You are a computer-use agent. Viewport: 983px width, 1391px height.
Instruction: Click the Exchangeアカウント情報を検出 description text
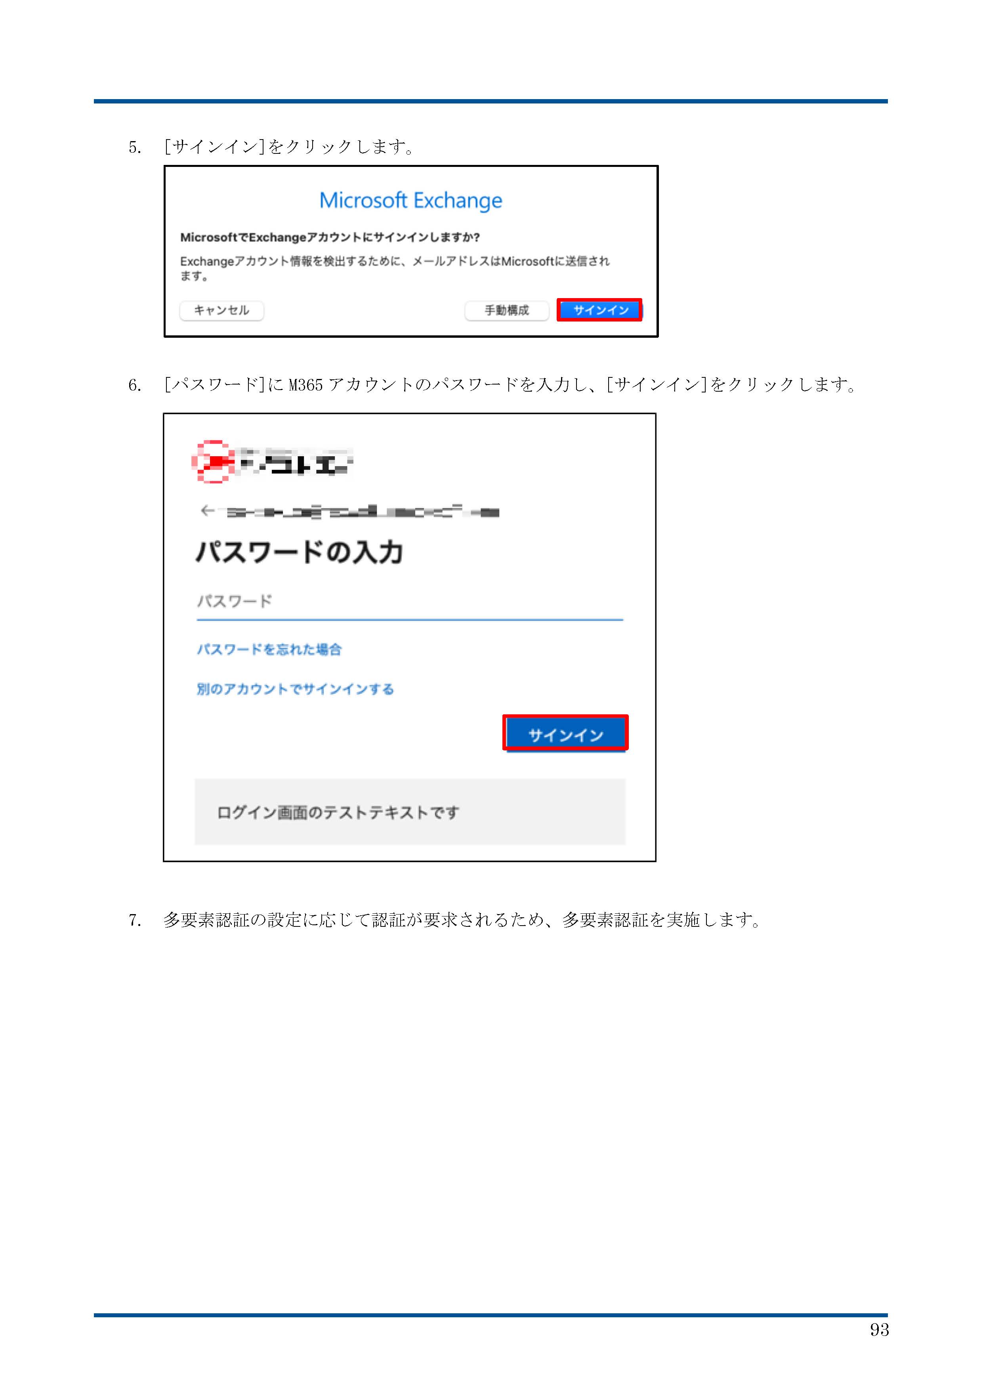pyautogui.click(x=395, y=268)
